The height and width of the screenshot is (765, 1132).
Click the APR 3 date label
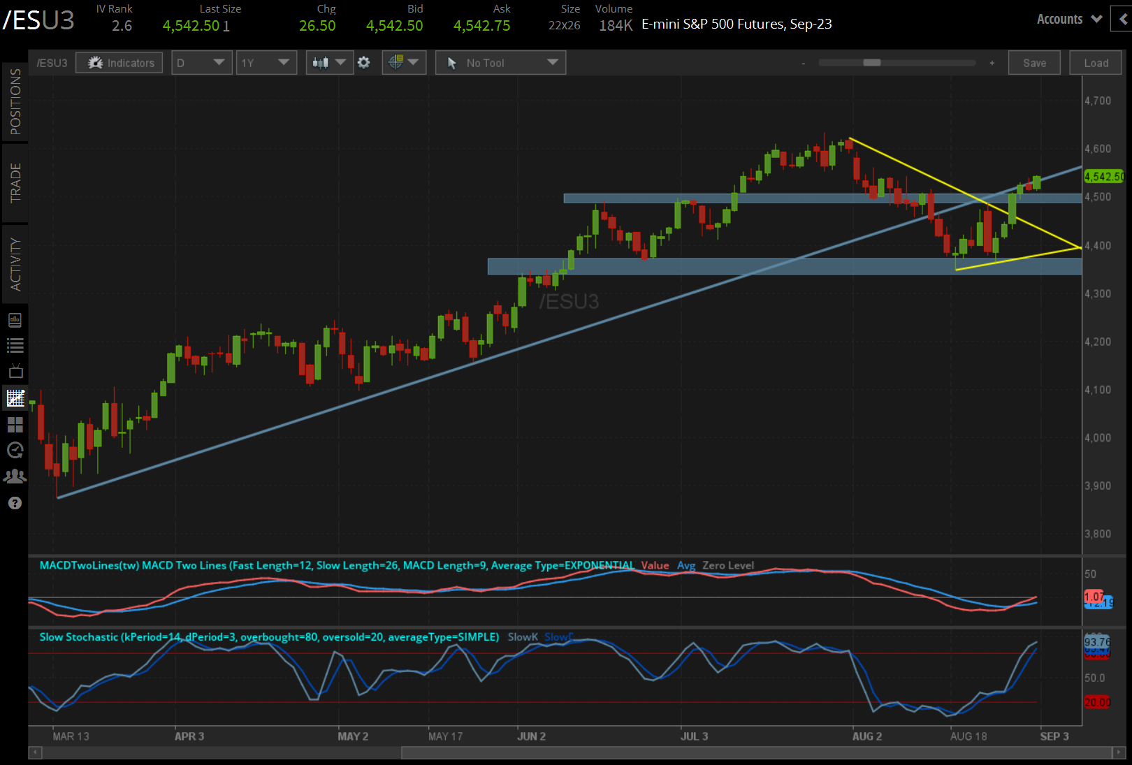[189, 736]
